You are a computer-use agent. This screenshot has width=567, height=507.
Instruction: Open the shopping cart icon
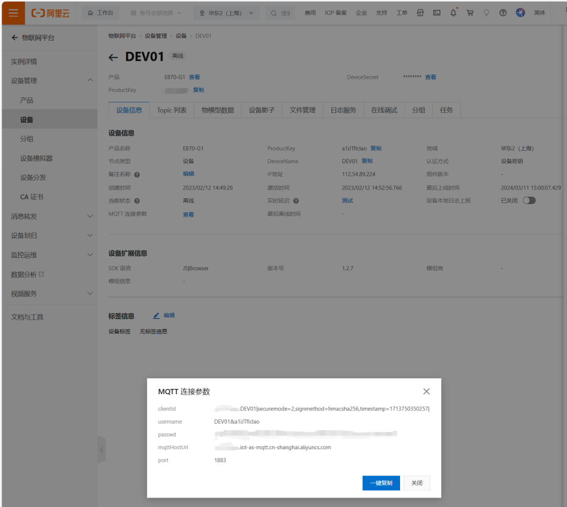pyautogui.click(x=470, y=13)
